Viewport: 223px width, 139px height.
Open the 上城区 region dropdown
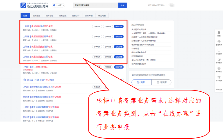(x=59, y=5)
